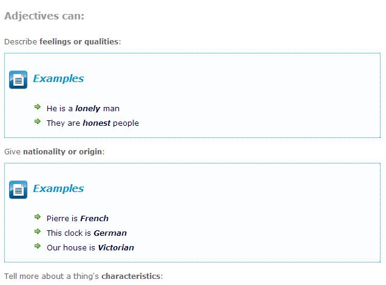The image size is (386, 285).
Task: Click the 'nationality or origin' bold phrase
Action: [x=63, y=151]
